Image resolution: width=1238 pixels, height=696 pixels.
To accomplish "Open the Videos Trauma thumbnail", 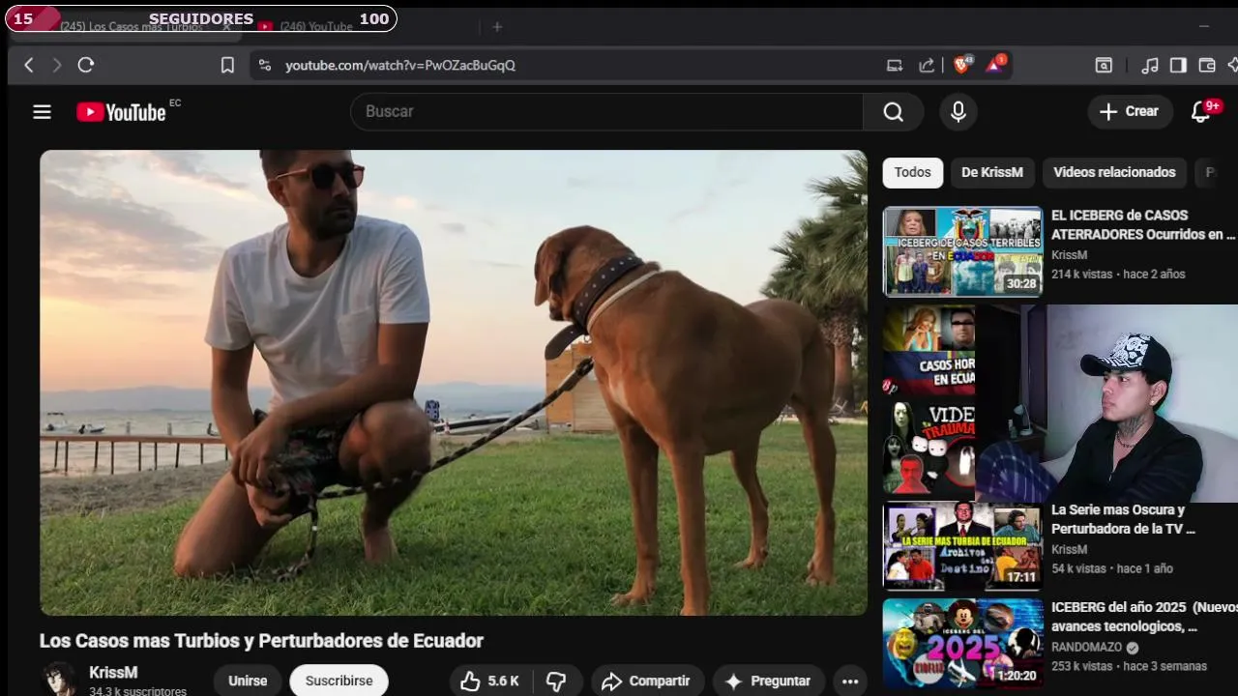I will point(928,448).
